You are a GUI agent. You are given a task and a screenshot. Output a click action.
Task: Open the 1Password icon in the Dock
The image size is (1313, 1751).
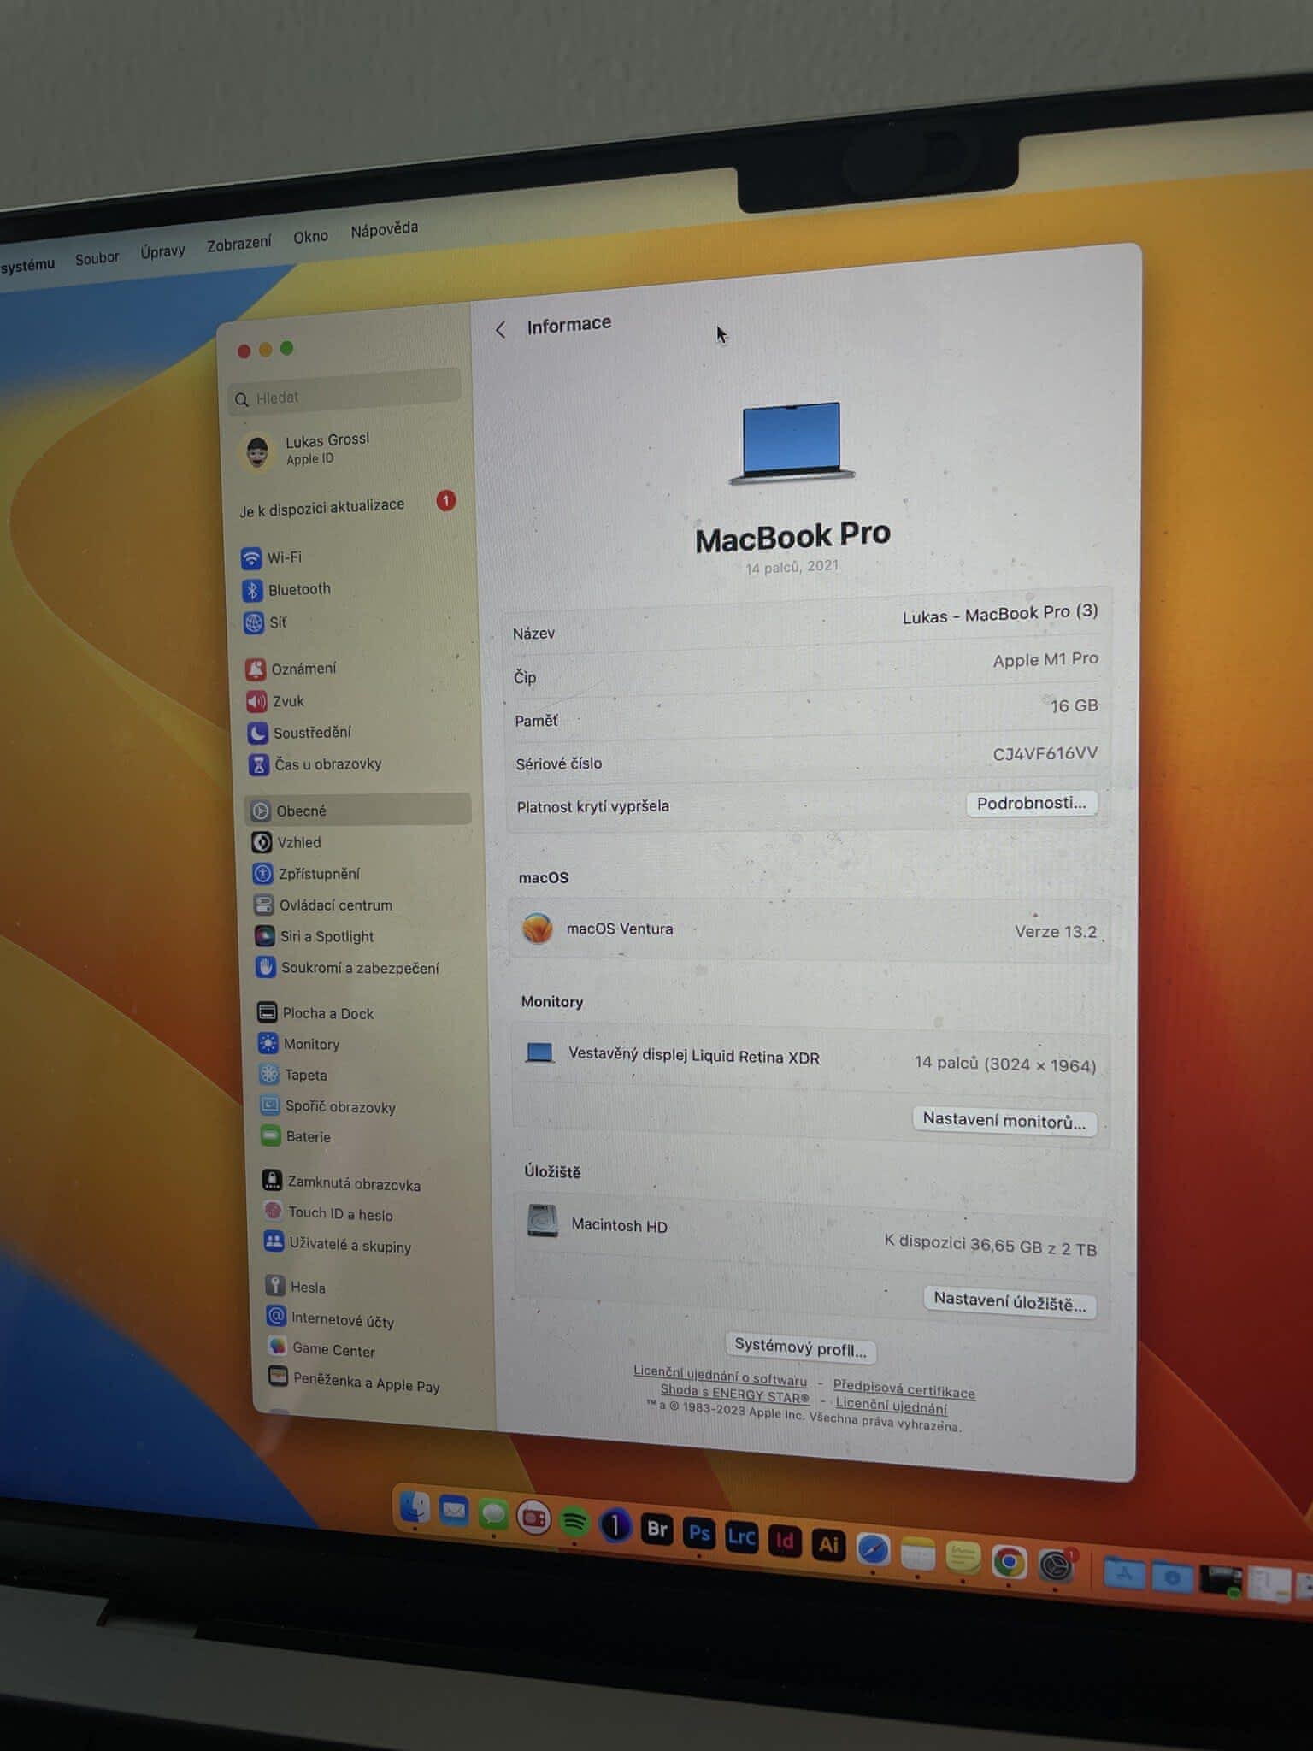[x=615, y=1525]
